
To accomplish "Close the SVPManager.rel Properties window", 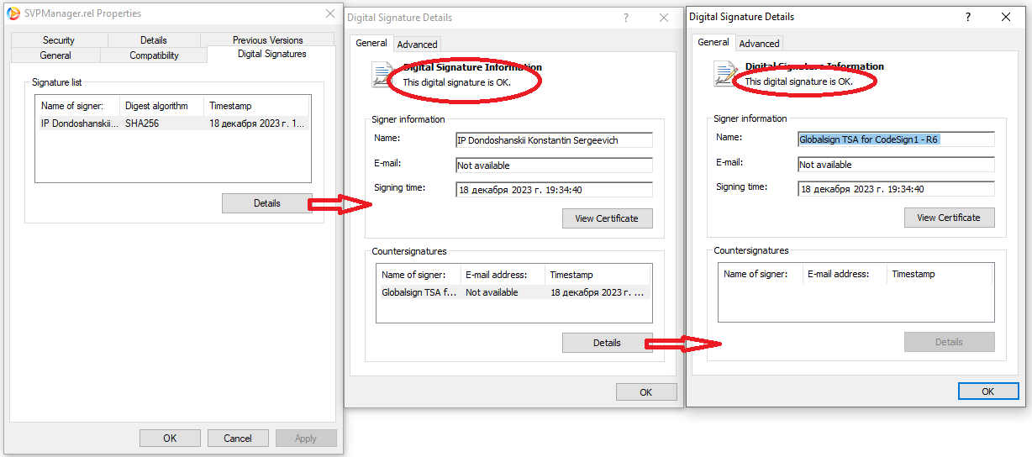I will [x=330, y=13].
